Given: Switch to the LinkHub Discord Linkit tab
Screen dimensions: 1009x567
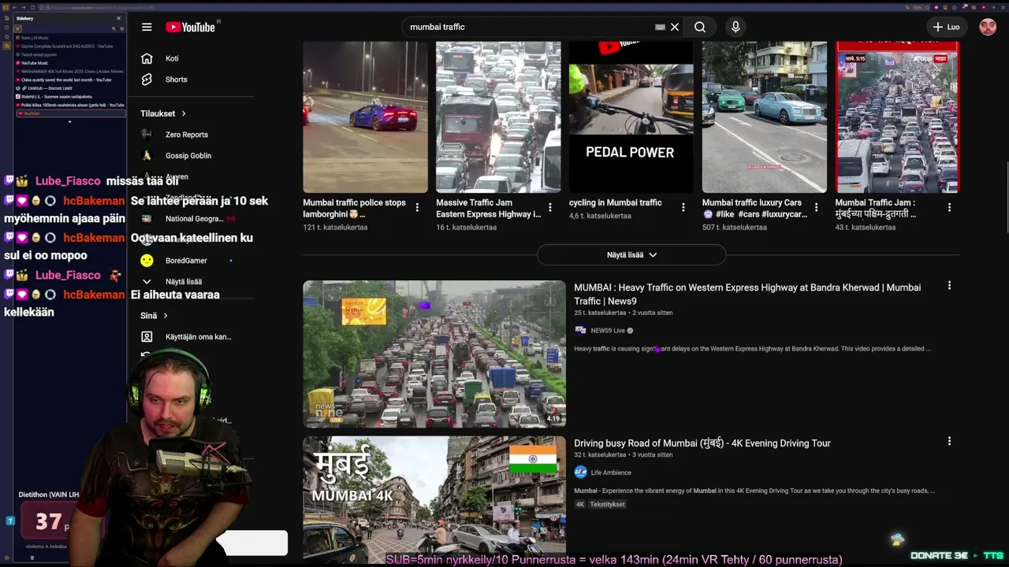Looking at the screenshot, I should (x=69, y=88).
